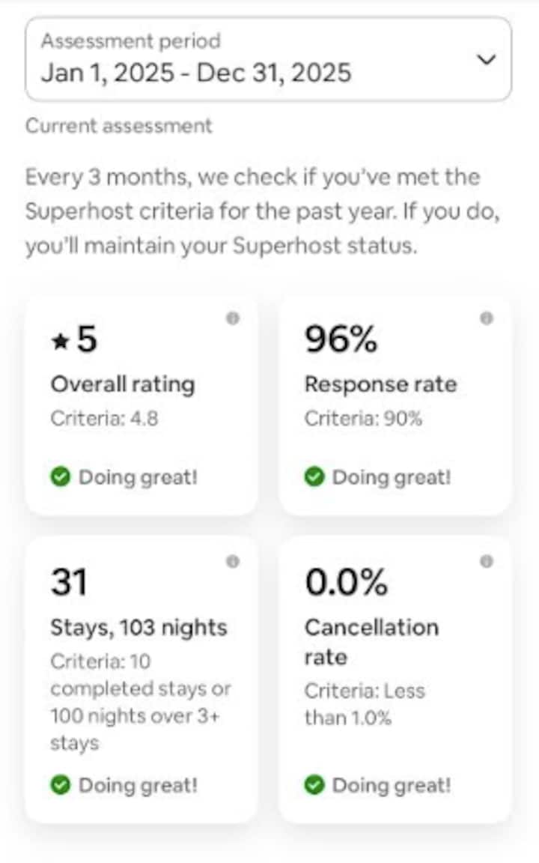
Task: Select the 96% Response rate card
Action: 395,405
